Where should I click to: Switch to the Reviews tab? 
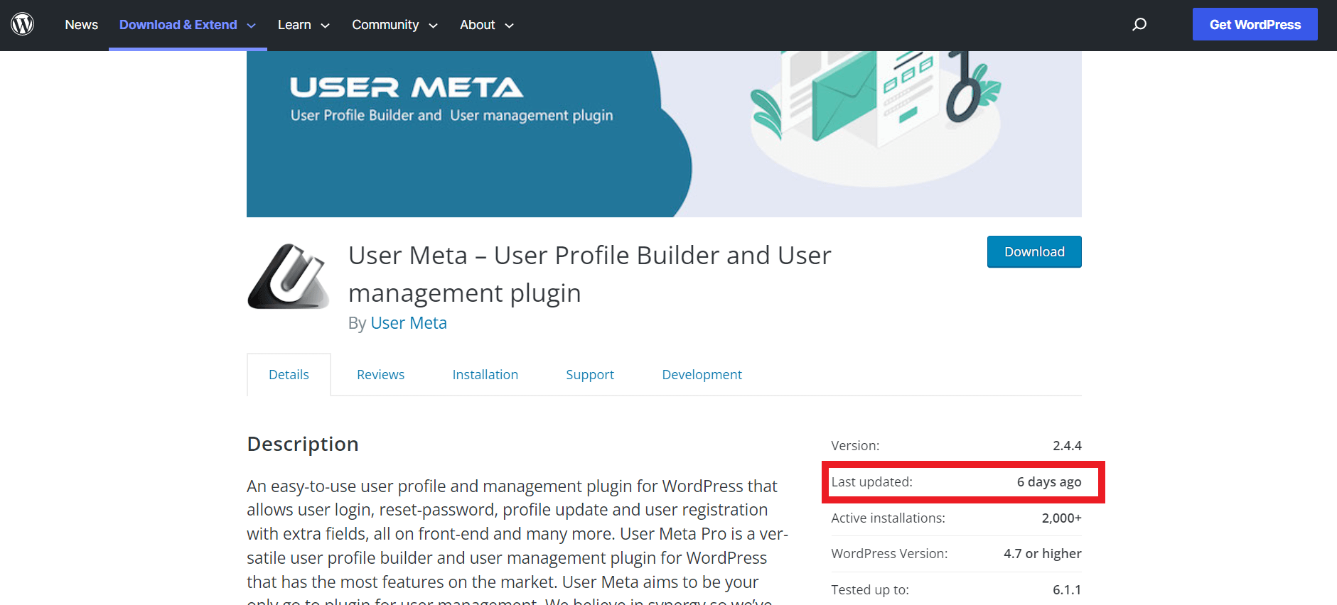[x=381, y=374]
